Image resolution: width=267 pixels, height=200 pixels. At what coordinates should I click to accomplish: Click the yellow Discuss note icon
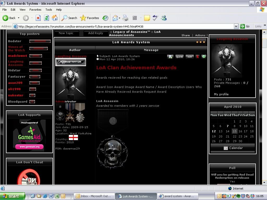click(147, 18)
